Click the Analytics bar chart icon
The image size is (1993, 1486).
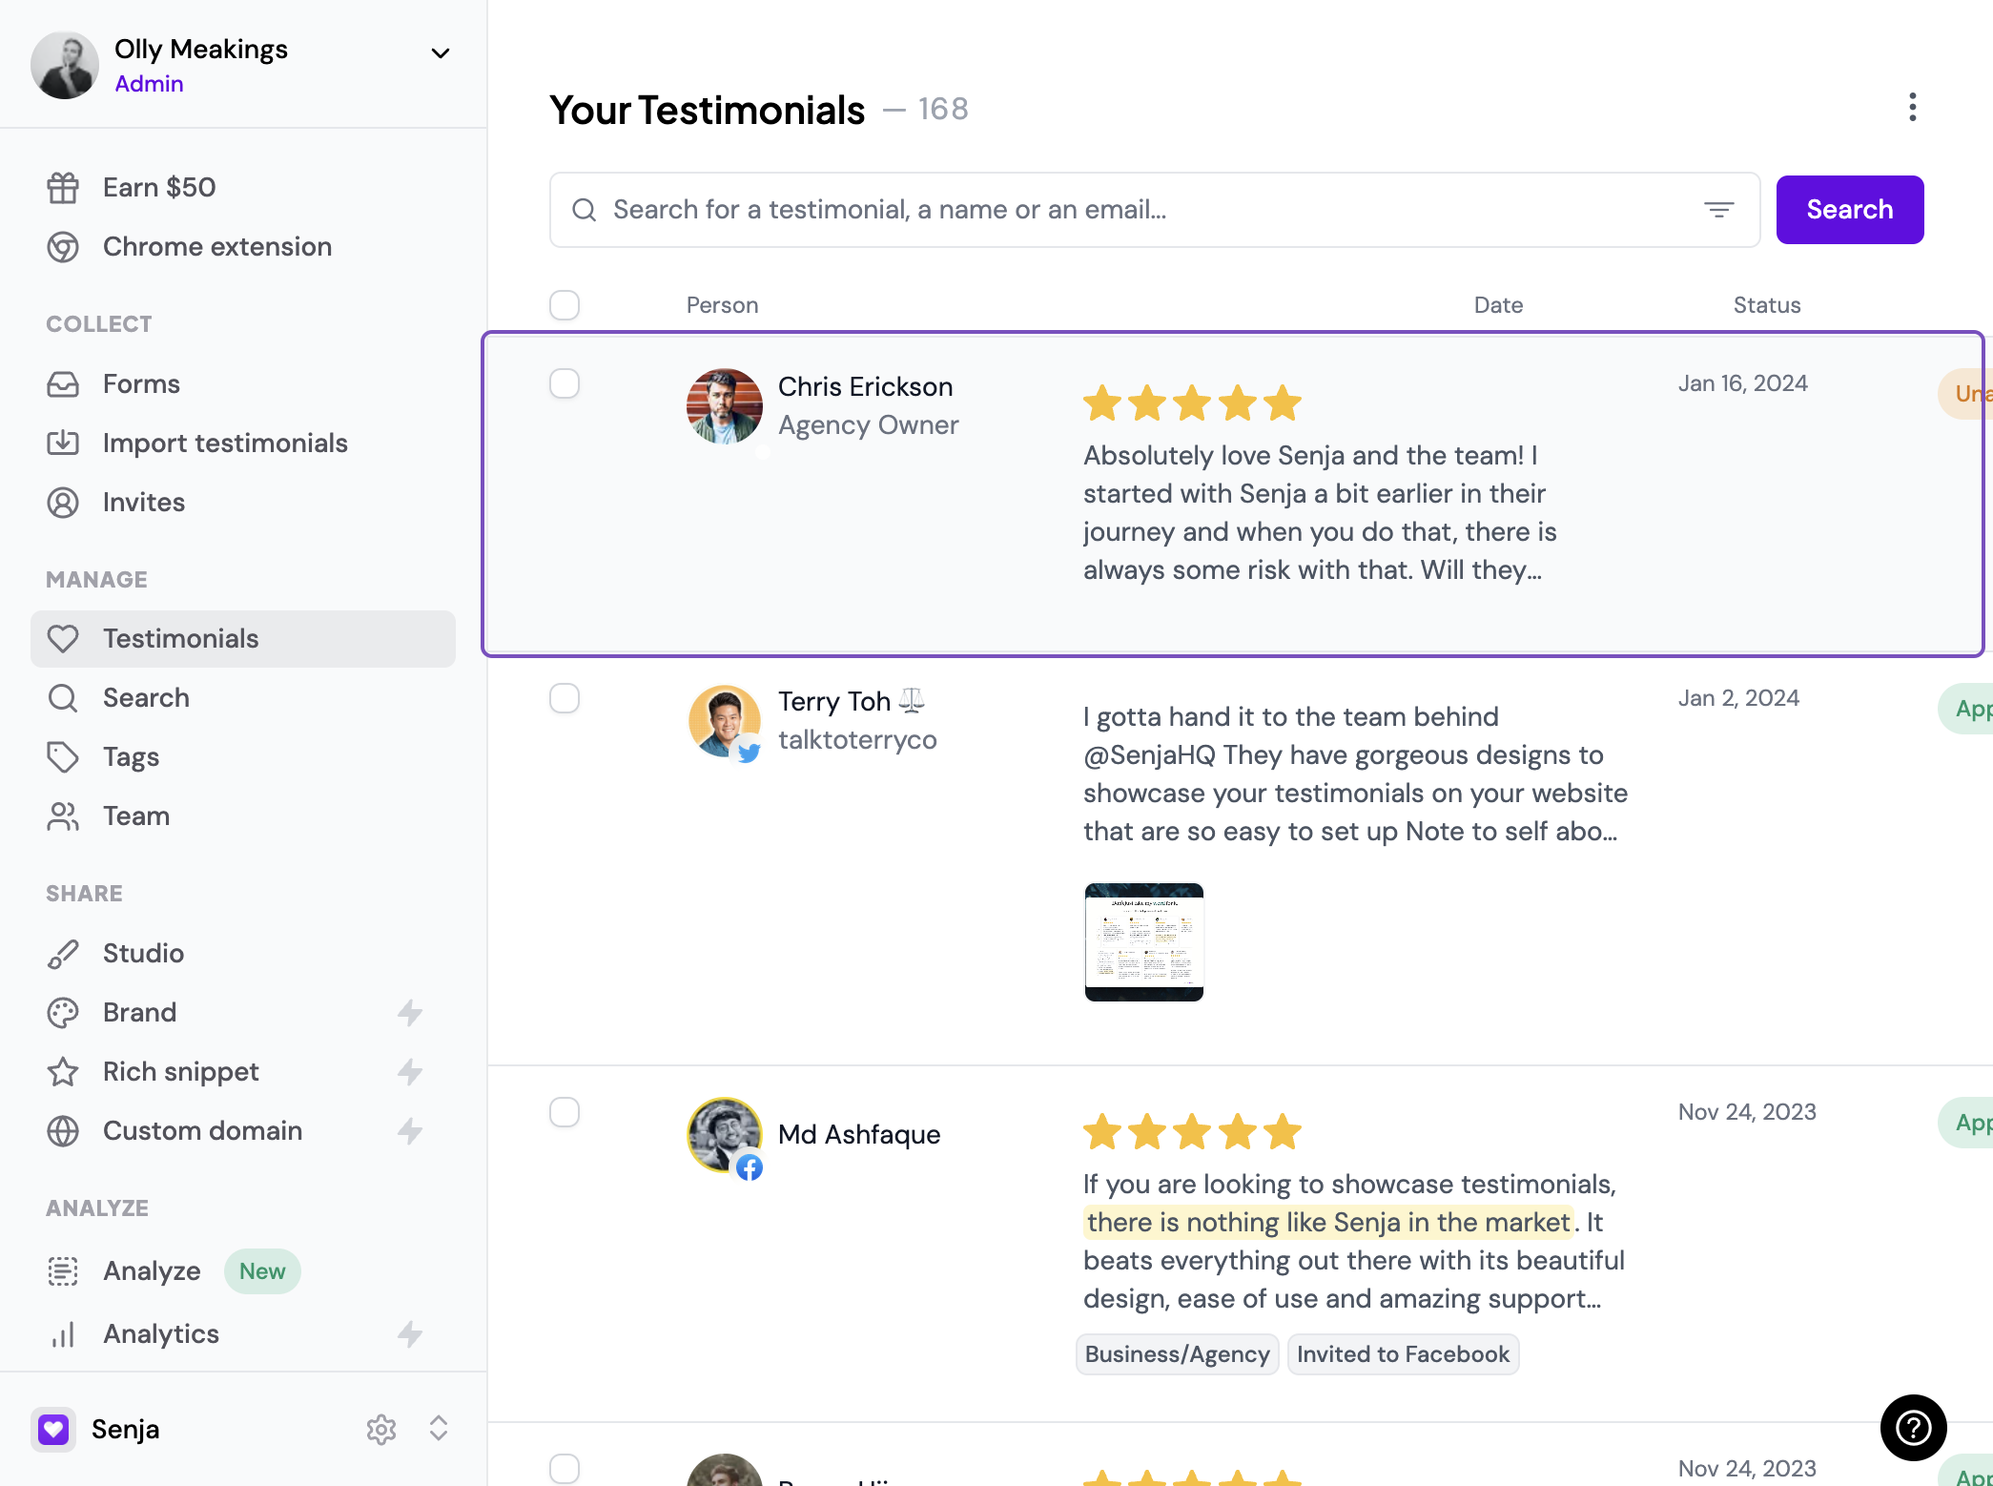pos(63,1334)
